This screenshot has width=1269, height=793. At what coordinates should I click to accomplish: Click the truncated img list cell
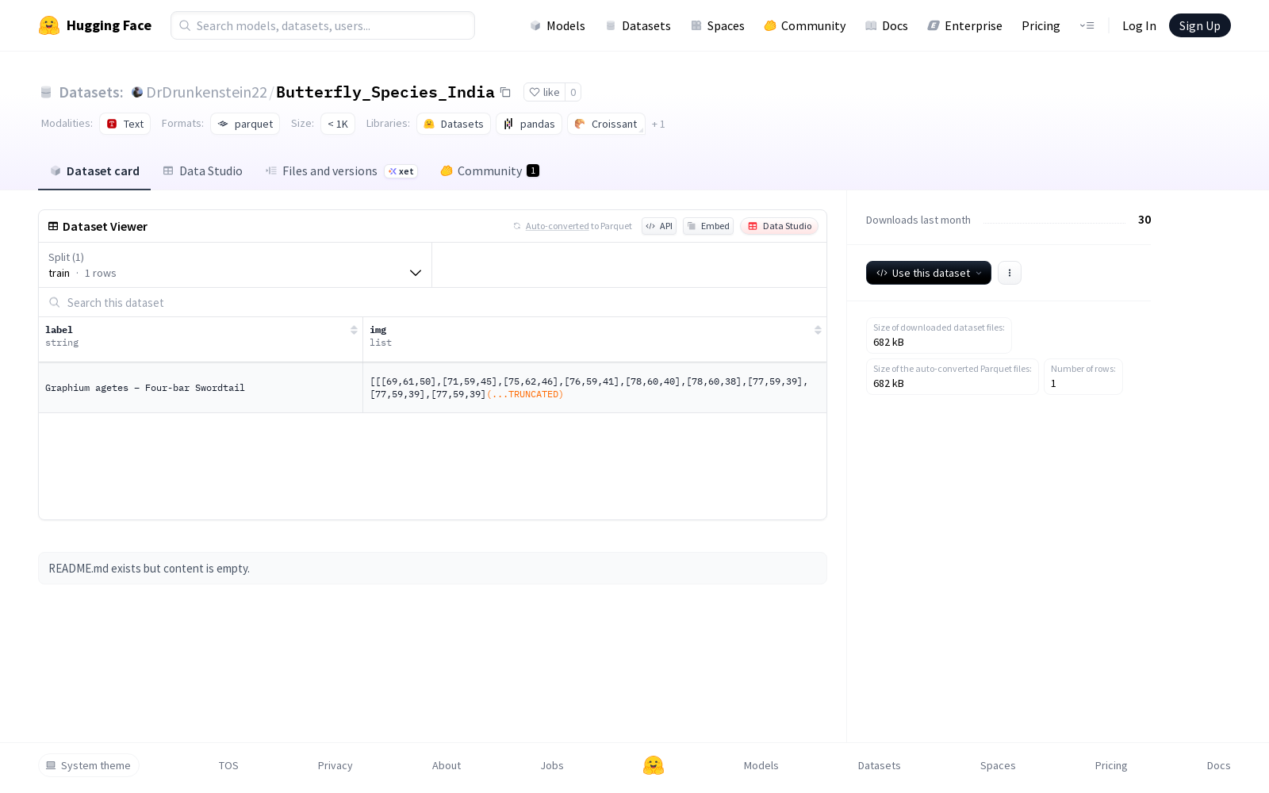coord(595,388)
